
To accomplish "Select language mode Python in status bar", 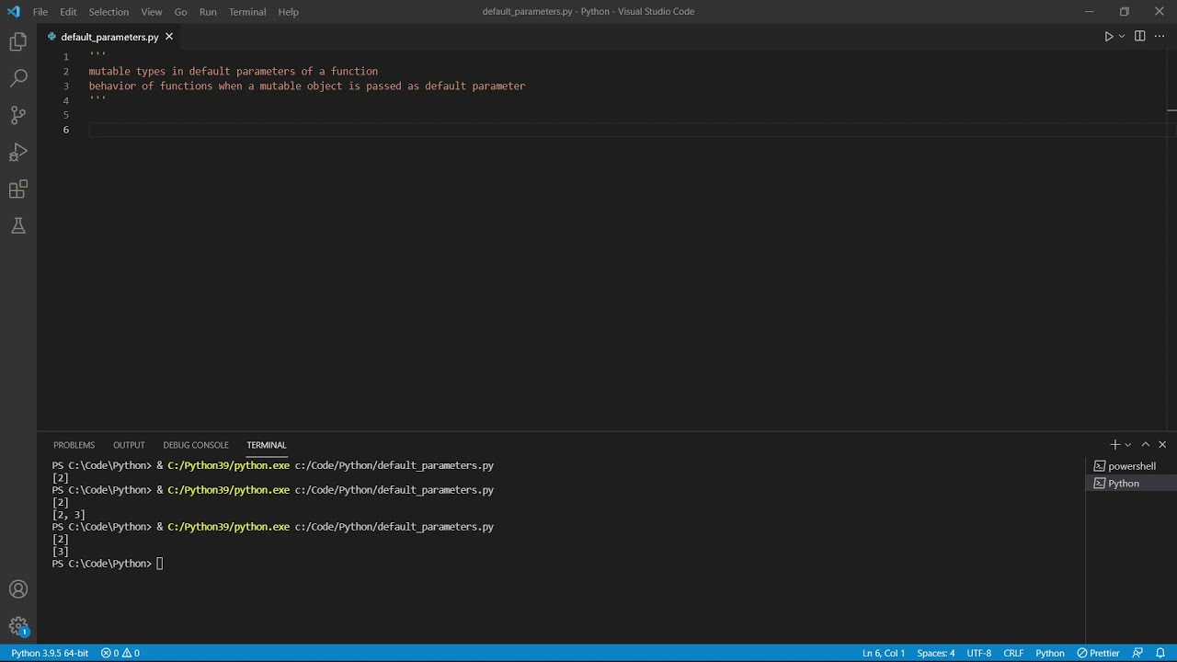I will (1050, 653).
